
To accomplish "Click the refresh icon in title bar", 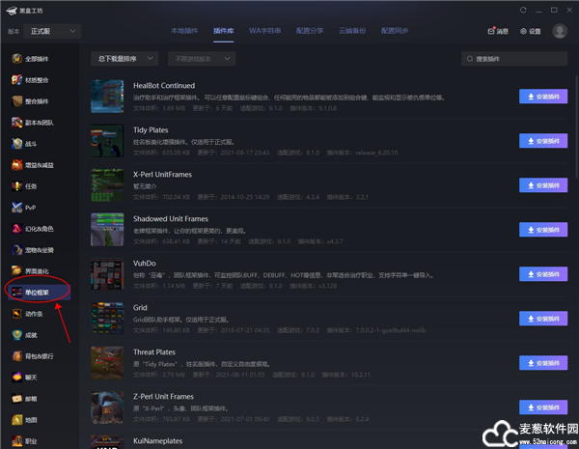I will (523, 10).
